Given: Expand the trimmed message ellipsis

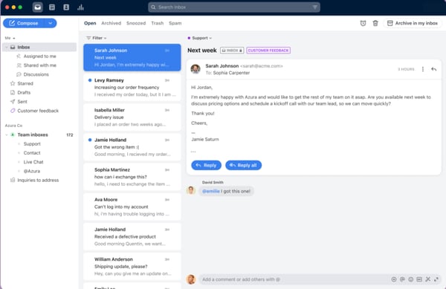Looking at the screenshot, I should [x=193, y=152].
